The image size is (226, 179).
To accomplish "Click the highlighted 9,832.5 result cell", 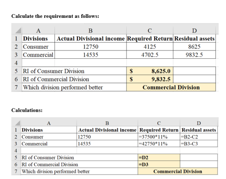I will (150, 79).
